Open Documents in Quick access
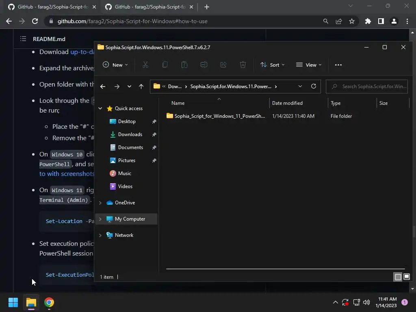This screenshot has width=416, height=312. coord(130,147)
